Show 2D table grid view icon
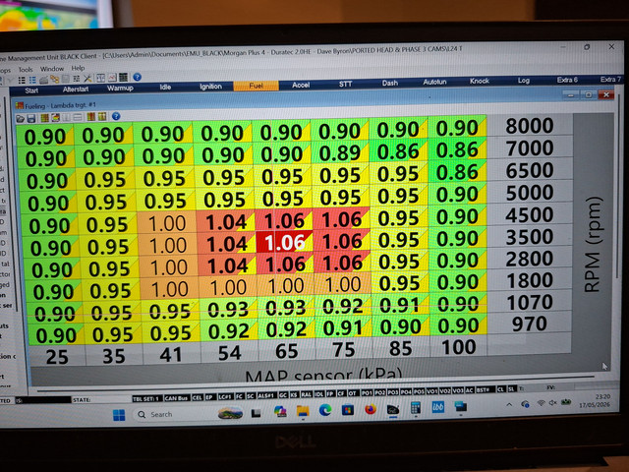The width and height of the screenshot is (629, 472). coord(45,118)
